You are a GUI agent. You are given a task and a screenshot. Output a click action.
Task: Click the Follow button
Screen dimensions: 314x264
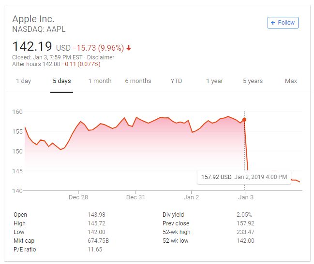pyautogui.click(x=283, y=23)
